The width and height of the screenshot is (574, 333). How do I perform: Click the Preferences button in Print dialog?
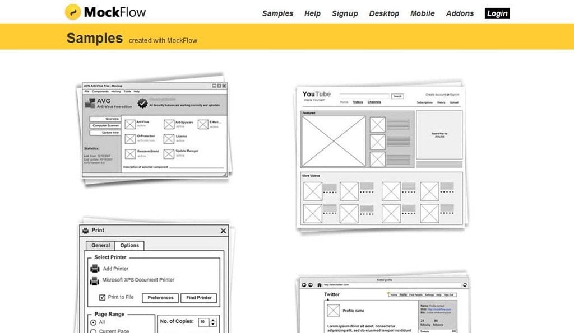160,298
